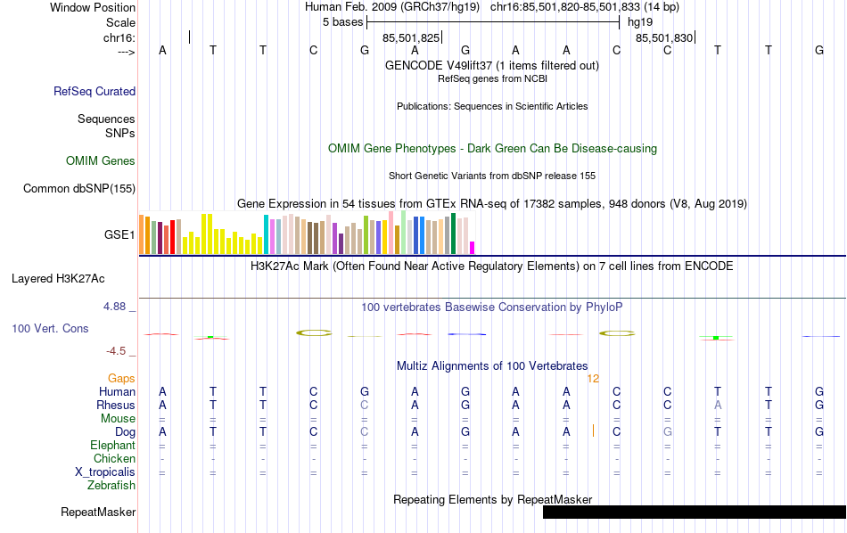Open Multiz Alignments of 100 Vertebrates title
Screen dimensions: 847x533
pyautogui.click(x=492, y=366)
